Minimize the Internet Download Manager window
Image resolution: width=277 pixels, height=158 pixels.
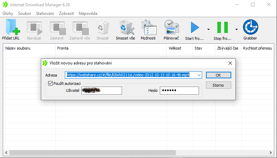point(237,5)
